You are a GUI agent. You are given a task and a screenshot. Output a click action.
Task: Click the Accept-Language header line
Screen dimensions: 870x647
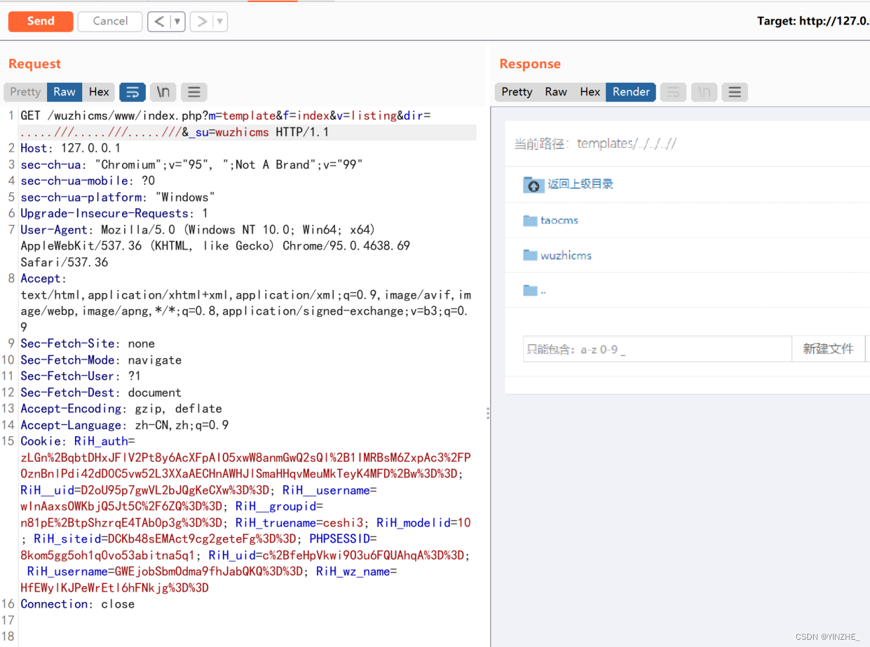point(125,426)
